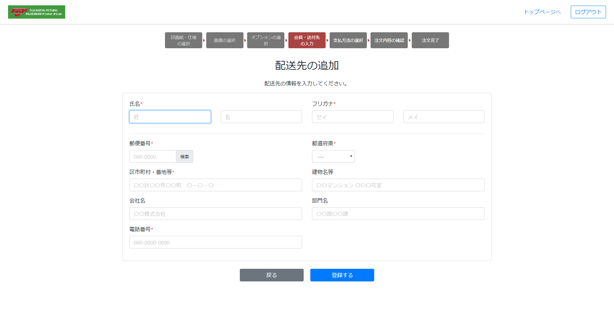614x325 pixels.
Task: Open the 都道府県 prefecture dropdown
Action: click(x=333, y=156)
